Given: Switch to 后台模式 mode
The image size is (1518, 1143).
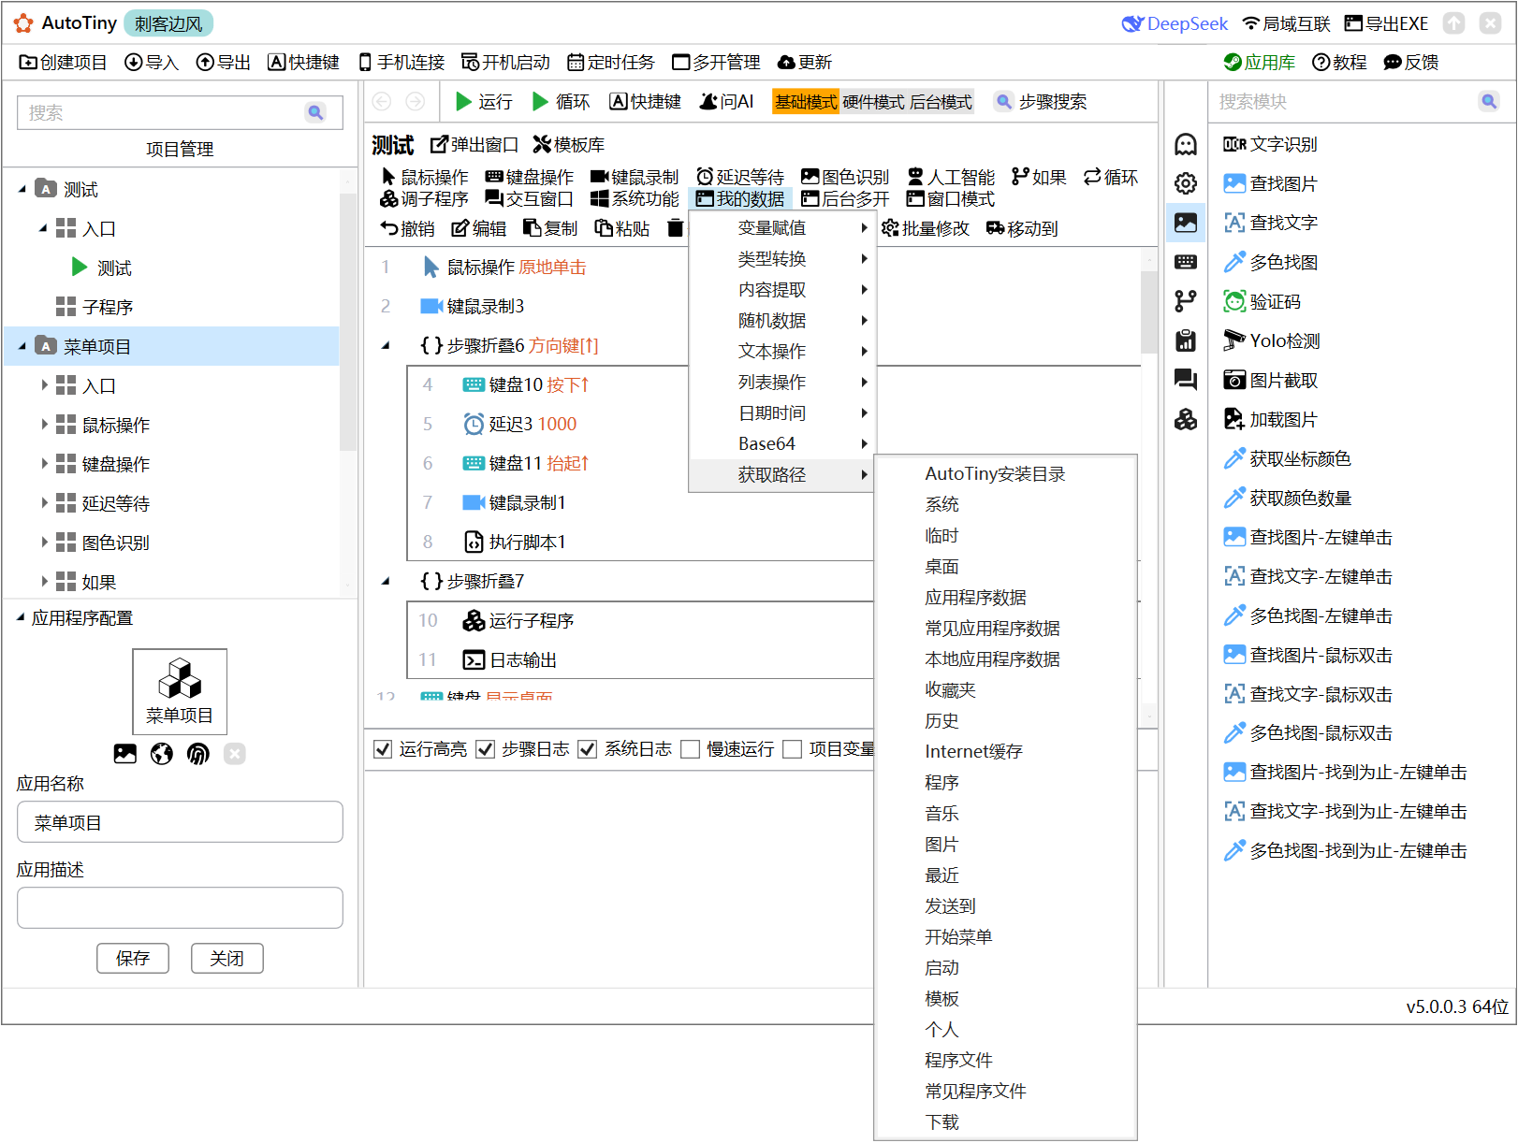Looking at the screenshot, I should (x=941, y=101).
